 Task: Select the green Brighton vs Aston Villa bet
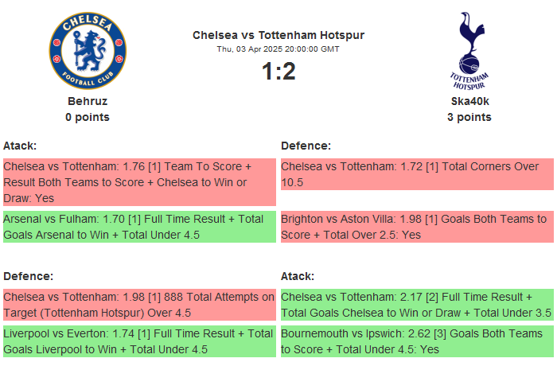[417, 227]
